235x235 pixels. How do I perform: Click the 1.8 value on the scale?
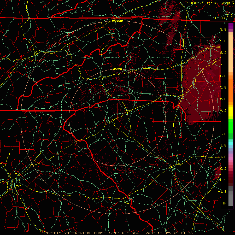point(223,145)
